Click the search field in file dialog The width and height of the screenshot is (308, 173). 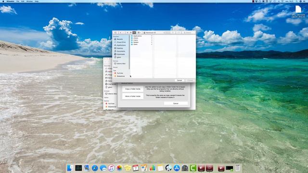pos(188,33)
